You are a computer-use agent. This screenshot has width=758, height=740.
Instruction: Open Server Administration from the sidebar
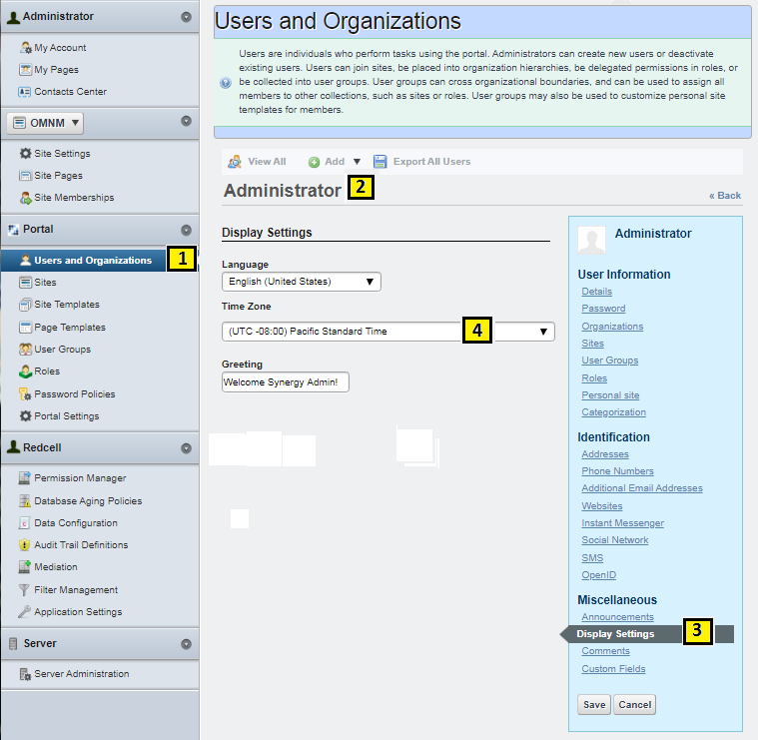click(81, 674)
